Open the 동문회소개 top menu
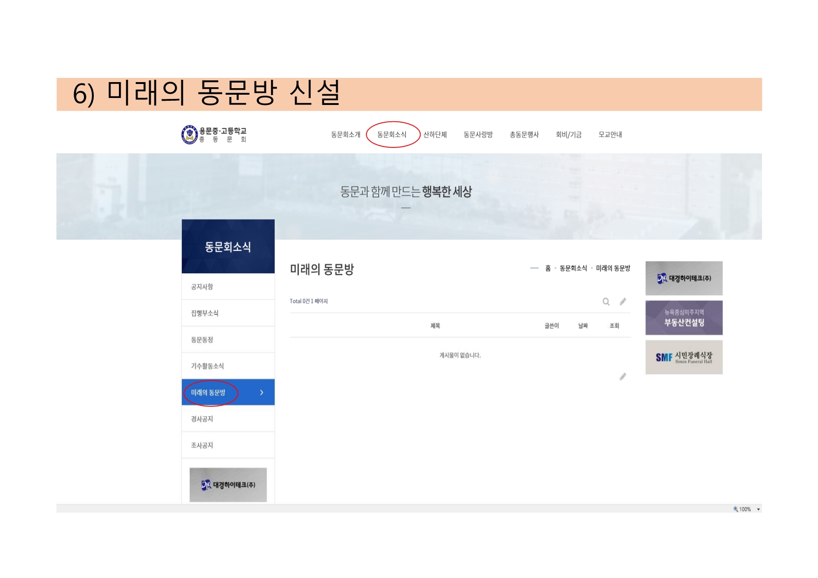818x578 pixels. [x=346, y=134]
